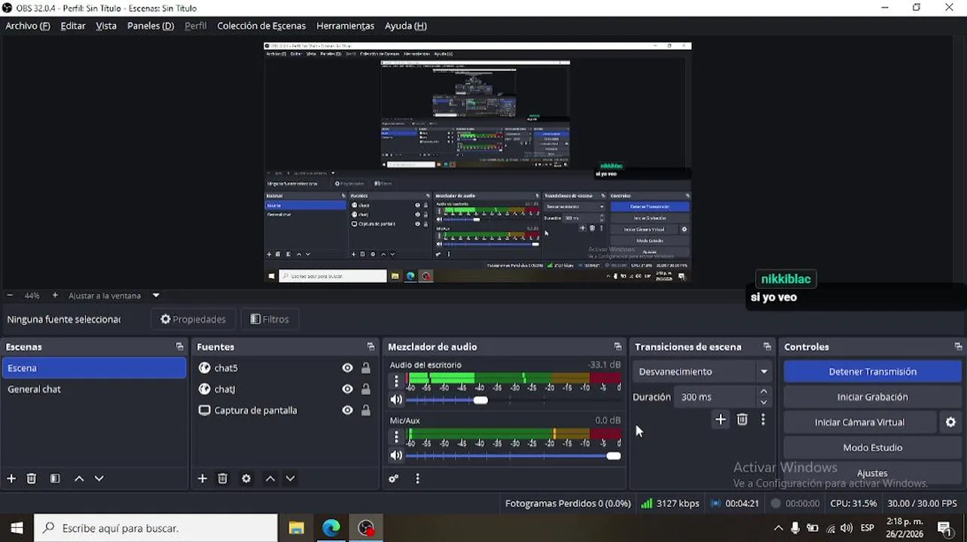The width and height of the screenshot is (967, 542).
Task: Increase transition duration with up arrow
Action: (764, 391)
